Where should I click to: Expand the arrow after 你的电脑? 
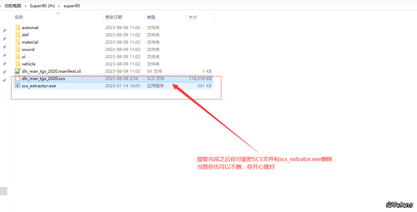pyautogui.click(x=25, y=6)
